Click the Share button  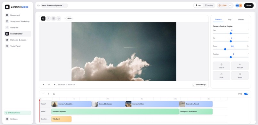249,5
